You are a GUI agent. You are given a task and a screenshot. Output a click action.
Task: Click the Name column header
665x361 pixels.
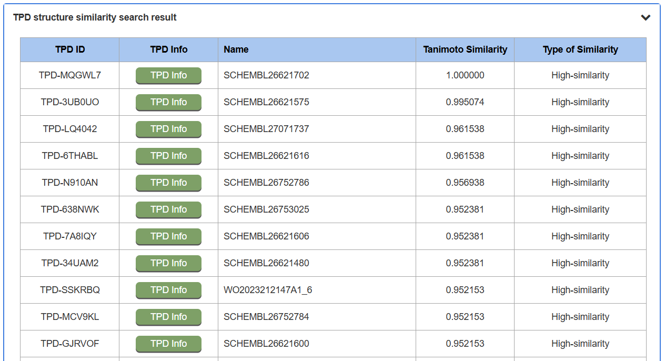click(x=236, y=49)
